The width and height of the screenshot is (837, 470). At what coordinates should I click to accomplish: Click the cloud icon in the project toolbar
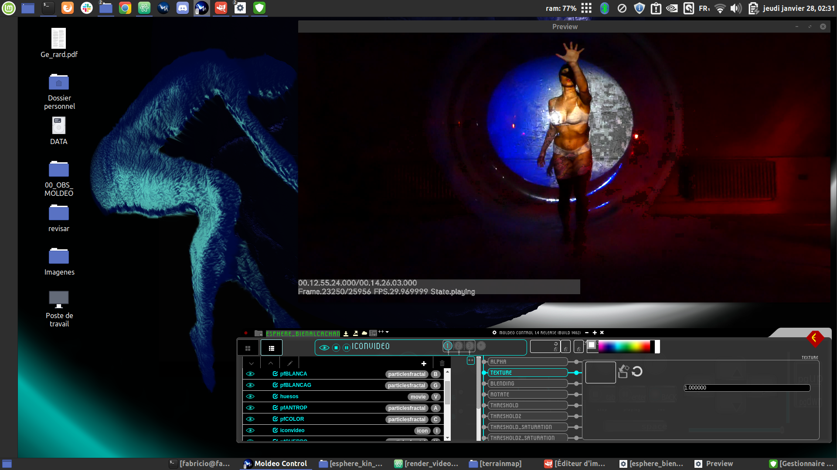364,333
